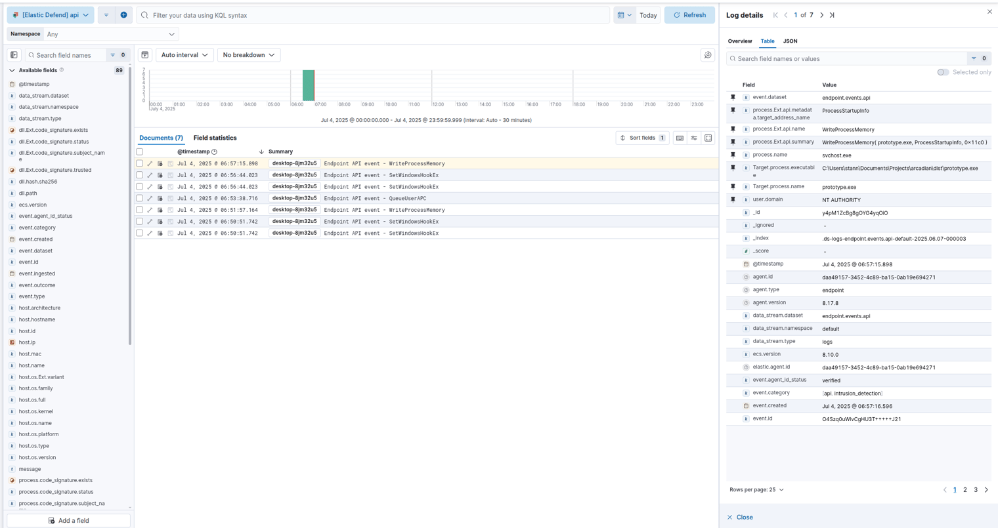Add a new filter with the plus icon
Viewport: 998px width, 528px height.
123,15
